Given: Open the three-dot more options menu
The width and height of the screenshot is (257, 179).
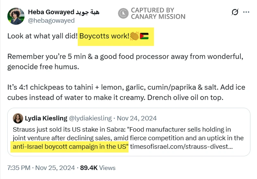Looking at the screenshot, I should [x=246, y=12].
